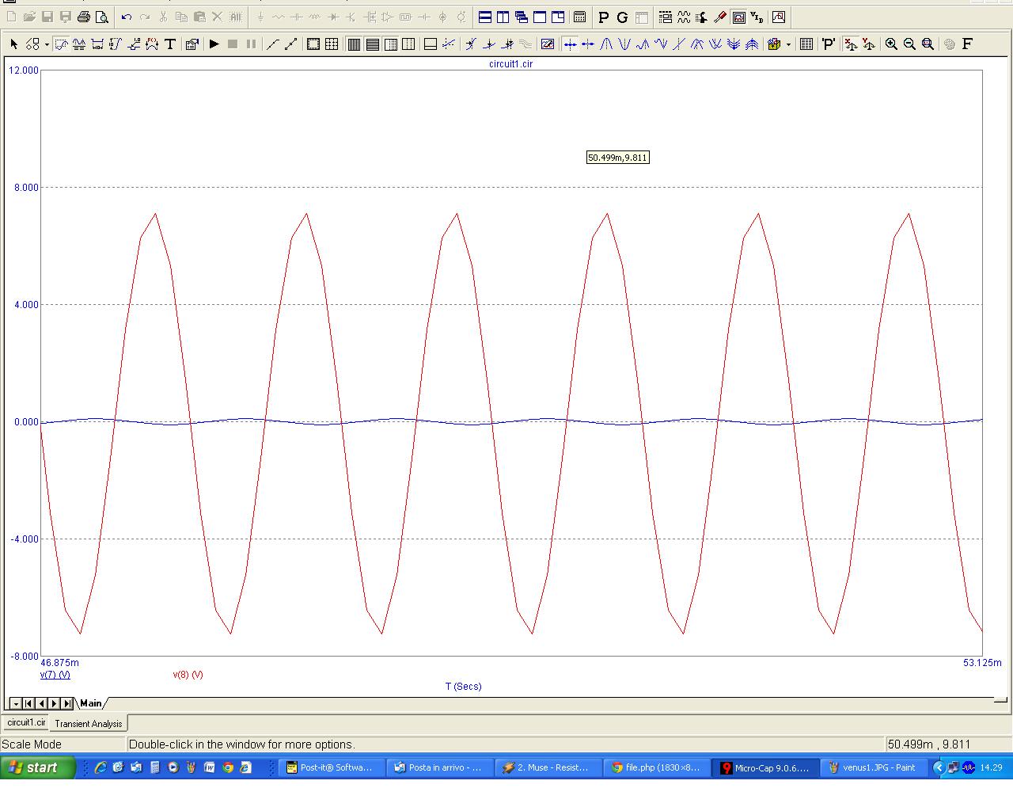Toggle Scale Mode tool in toolbar
Screen dimensions: 1013x811
tap(61, 44)
